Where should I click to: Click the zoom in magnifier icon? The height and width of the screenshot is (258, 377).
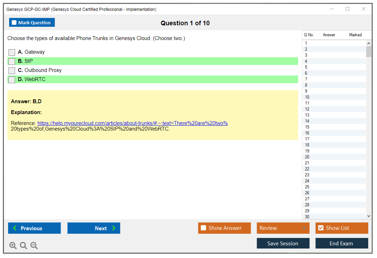13,246
